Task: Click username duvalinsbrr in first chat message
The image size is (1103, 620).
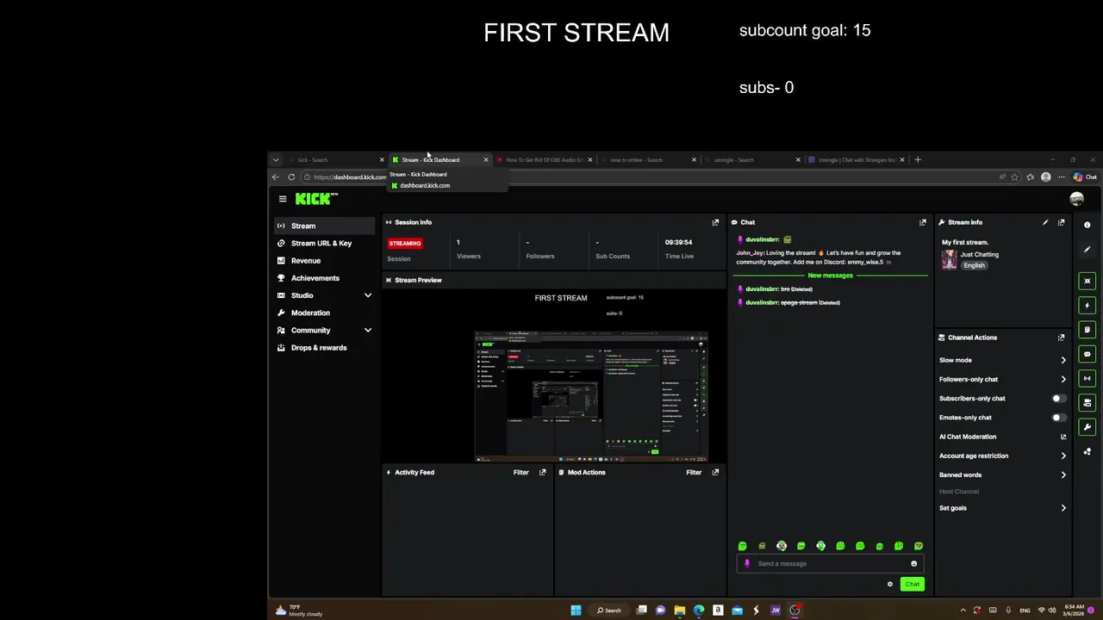Action: coord(763,239)
